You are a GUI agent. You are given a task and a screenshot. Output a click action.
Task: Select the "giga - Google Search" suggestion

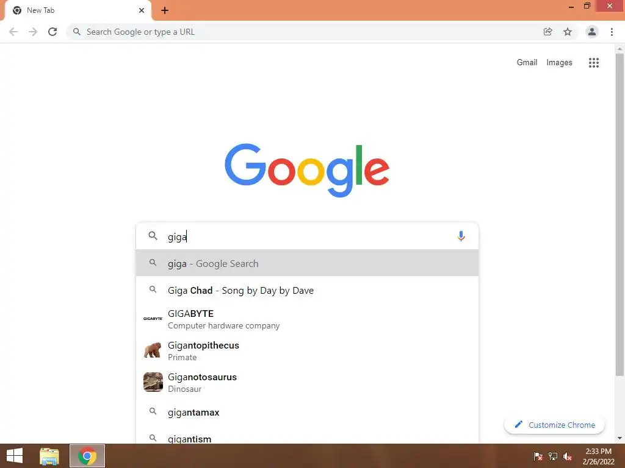(x=307, y=263)
